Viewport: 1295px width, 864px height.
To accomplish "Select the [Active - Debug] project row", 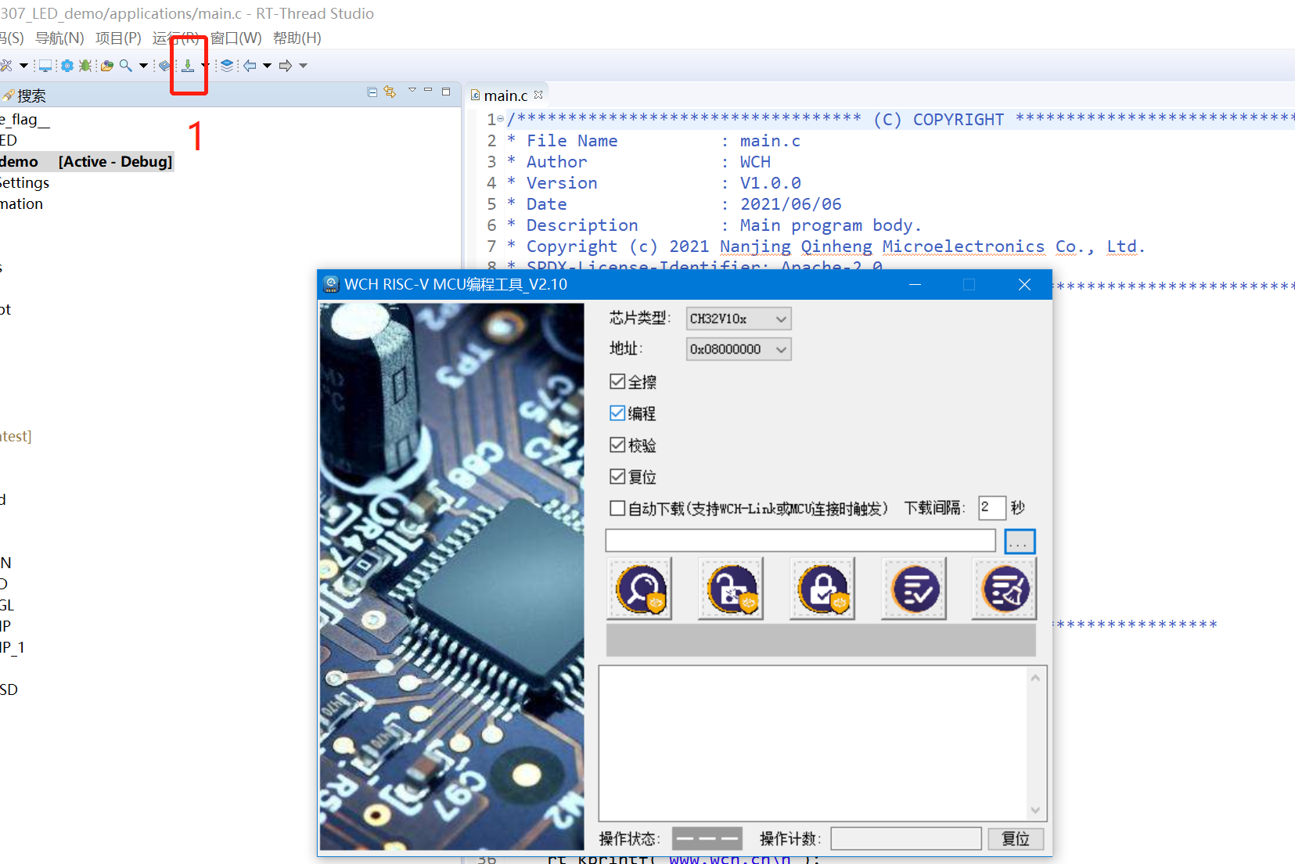I will [x=86, y=161].
